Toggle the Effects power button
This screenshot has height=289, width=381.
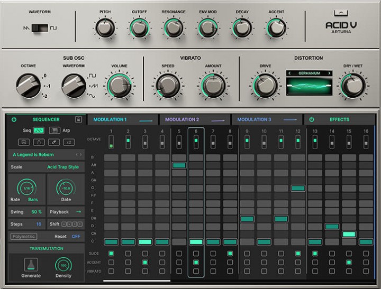(312, 119)
